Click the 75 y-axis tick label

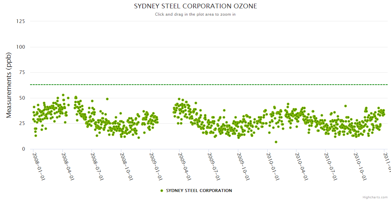click(22, 72)
